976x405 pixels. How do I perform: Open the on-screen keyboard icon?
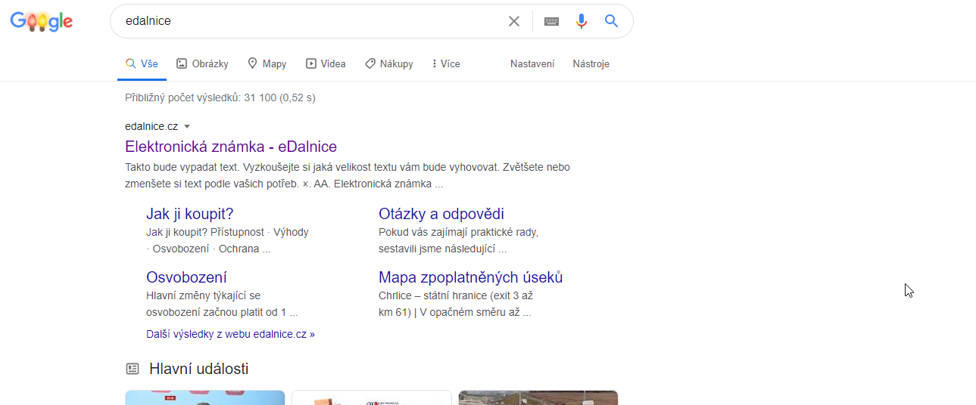coord(551,21)
